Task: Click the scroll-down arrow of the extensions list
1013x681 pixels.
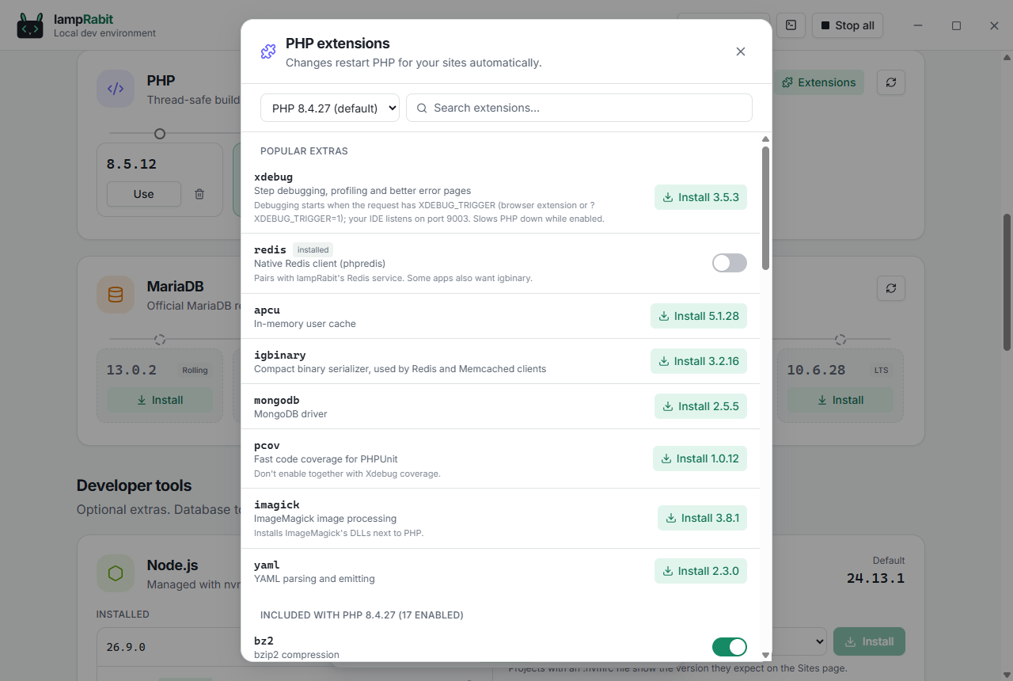Action: pos(765,655)
